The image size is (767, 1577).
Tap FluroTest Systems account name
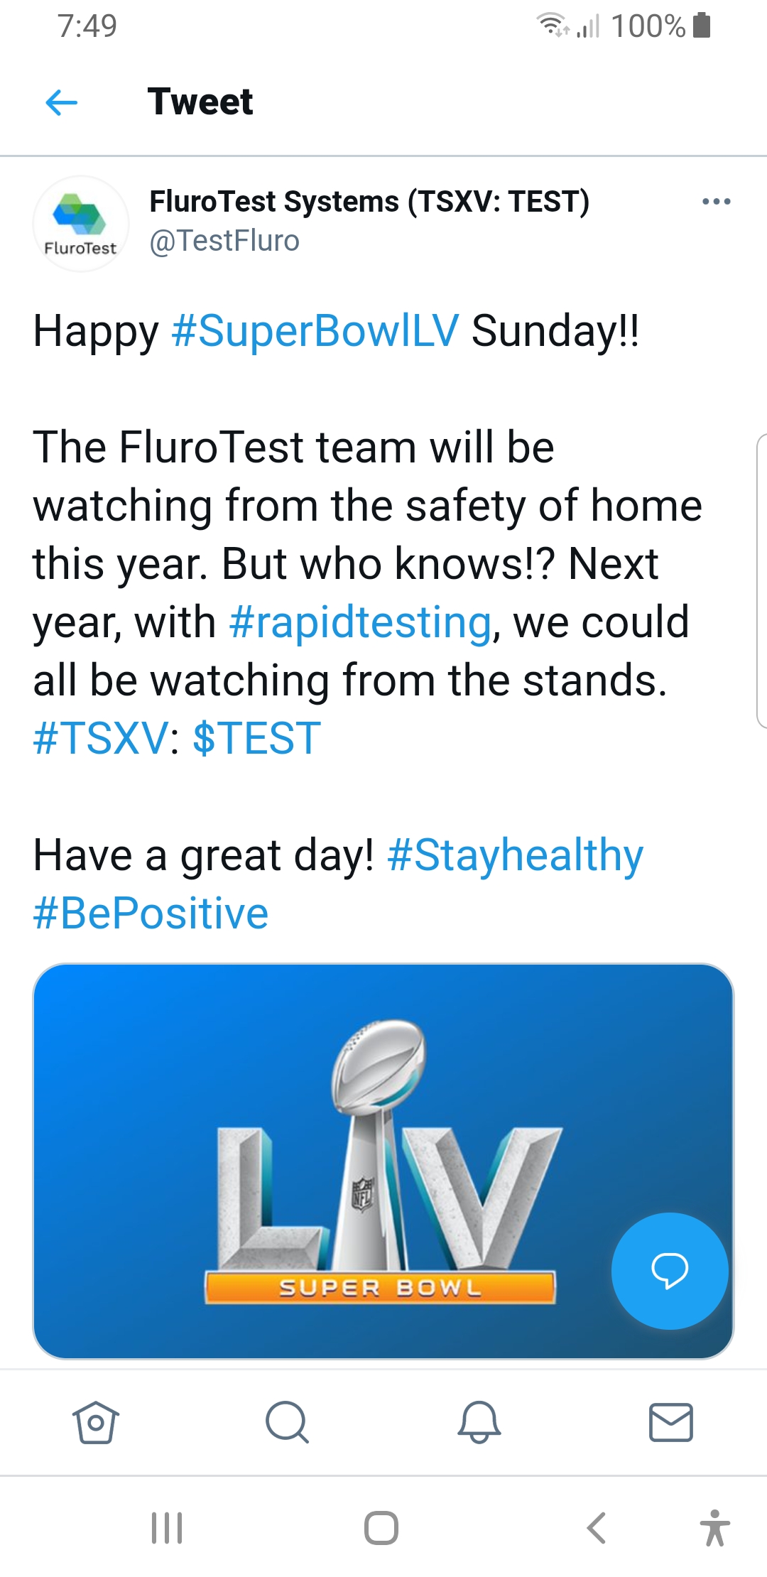click(x=369, y=202)
